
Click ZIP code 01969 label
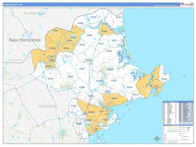tap(109, 51)
